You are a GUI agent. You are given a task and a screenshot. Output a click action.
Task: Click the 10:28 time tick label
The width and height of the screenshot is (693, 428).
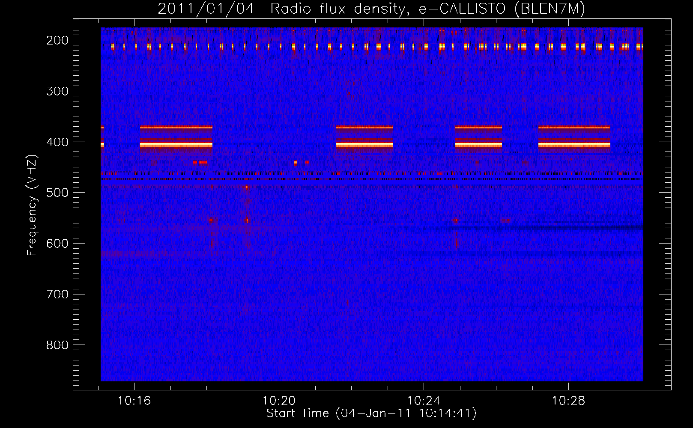(x=568, y=401)
